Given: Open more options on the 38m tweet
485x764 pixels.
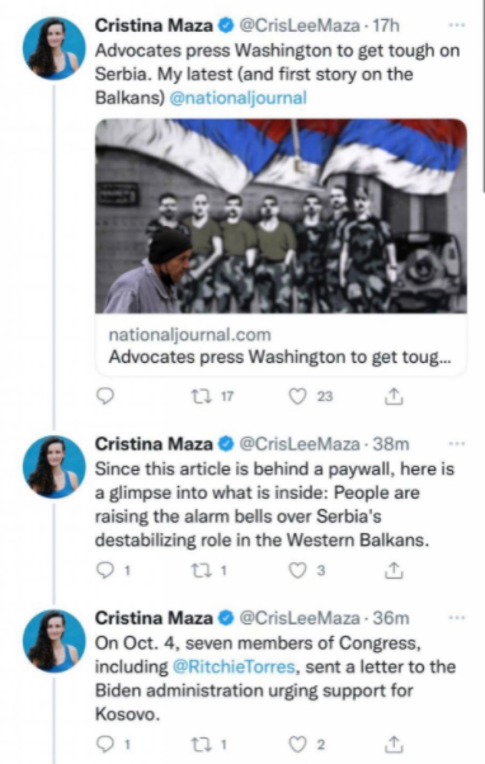Looking at the screenshot, I should (456, 443).
